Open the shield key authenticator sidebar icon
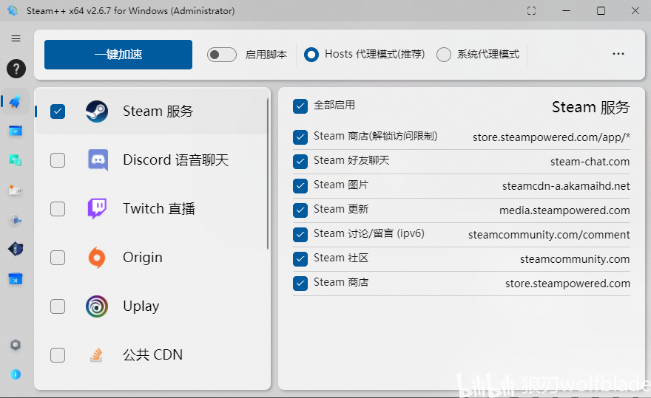 point(16,220)
